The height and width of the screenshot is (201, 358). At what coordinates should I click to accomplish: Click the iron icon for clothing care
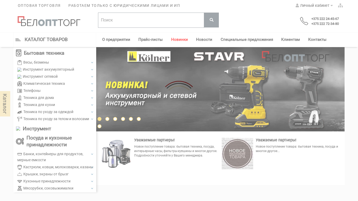[x=20, y=112]
